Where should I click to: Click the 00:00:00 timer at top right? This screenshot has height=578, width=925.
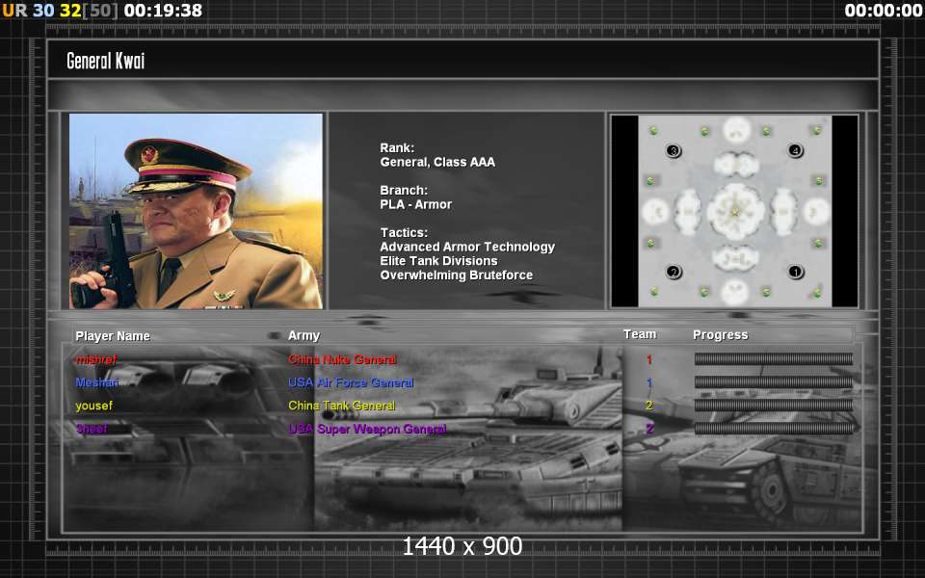tap(884, 11)
